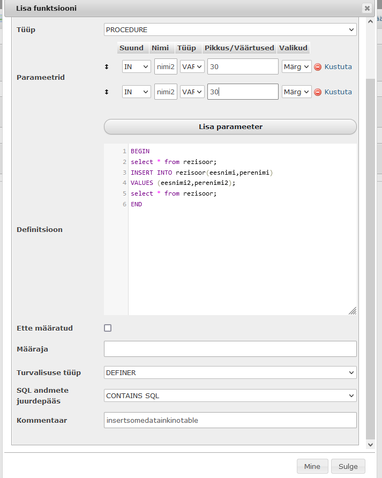The height and width of the screenshot is (478, 382).
Task: Click the Määraja input field
Action: pos(230,349)
